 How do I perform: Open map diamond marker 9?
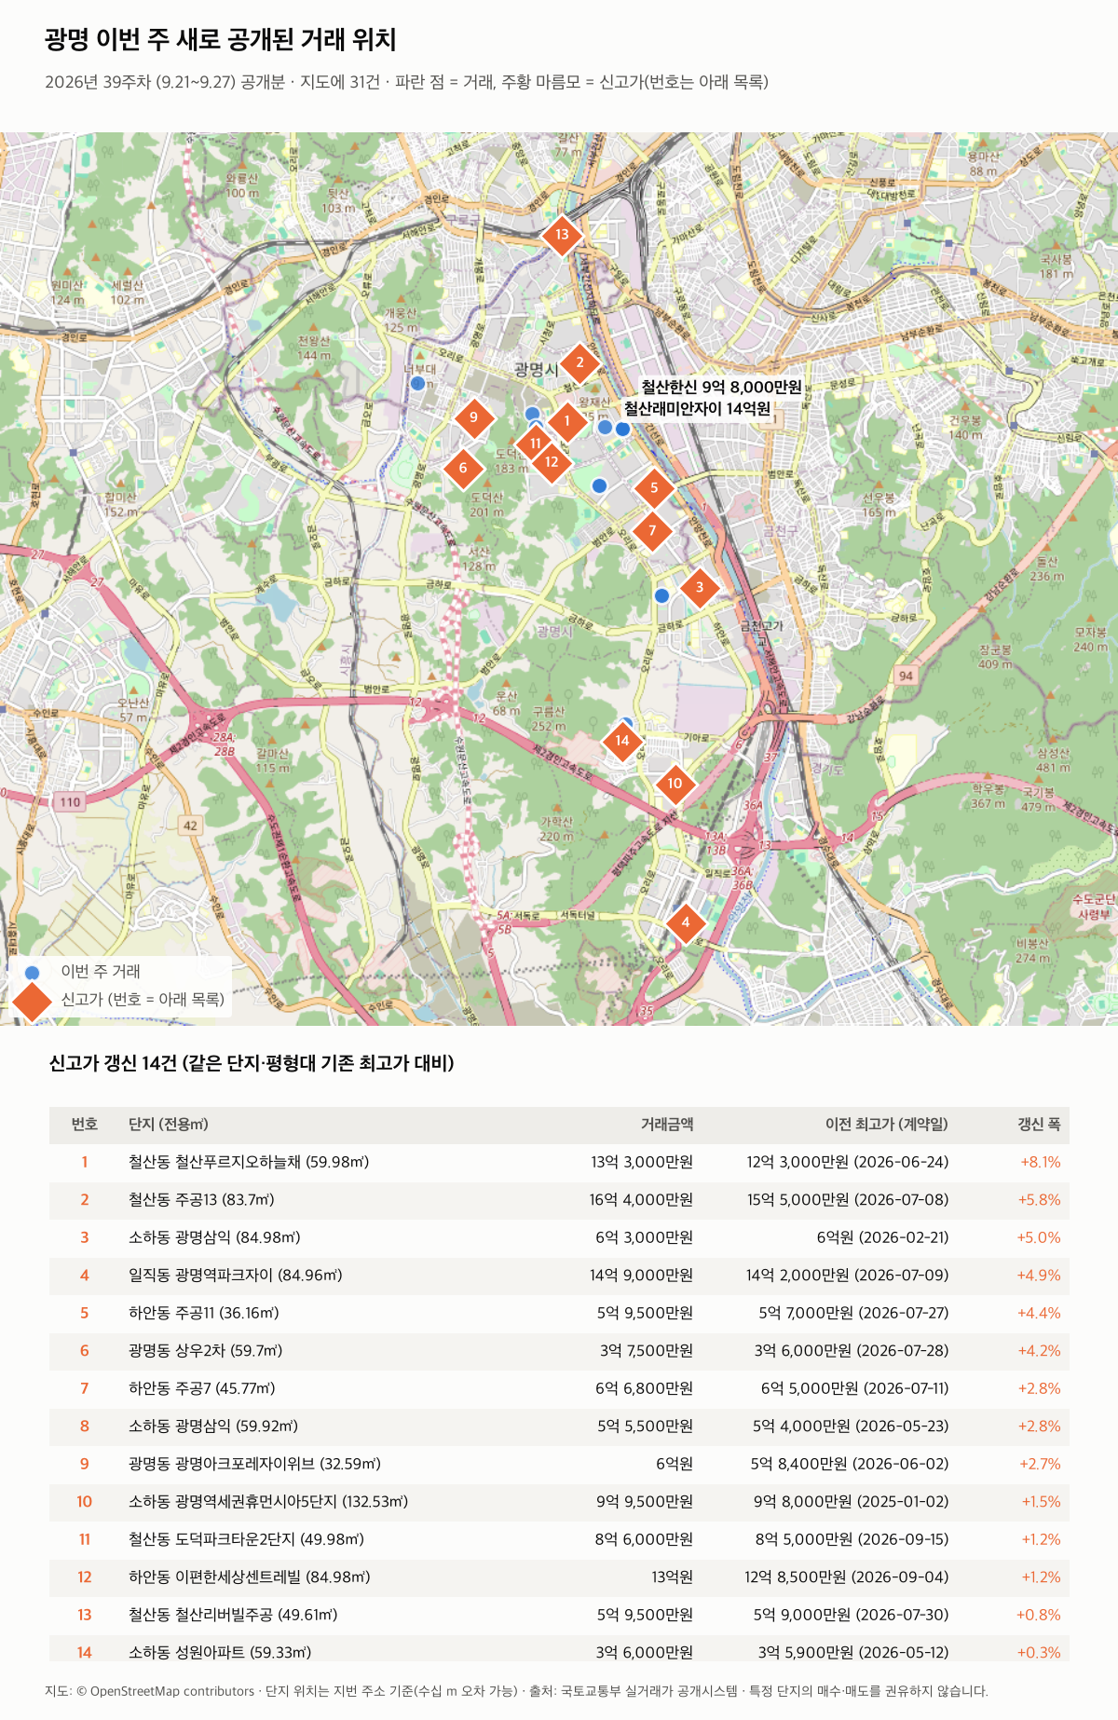pos(473,417)
